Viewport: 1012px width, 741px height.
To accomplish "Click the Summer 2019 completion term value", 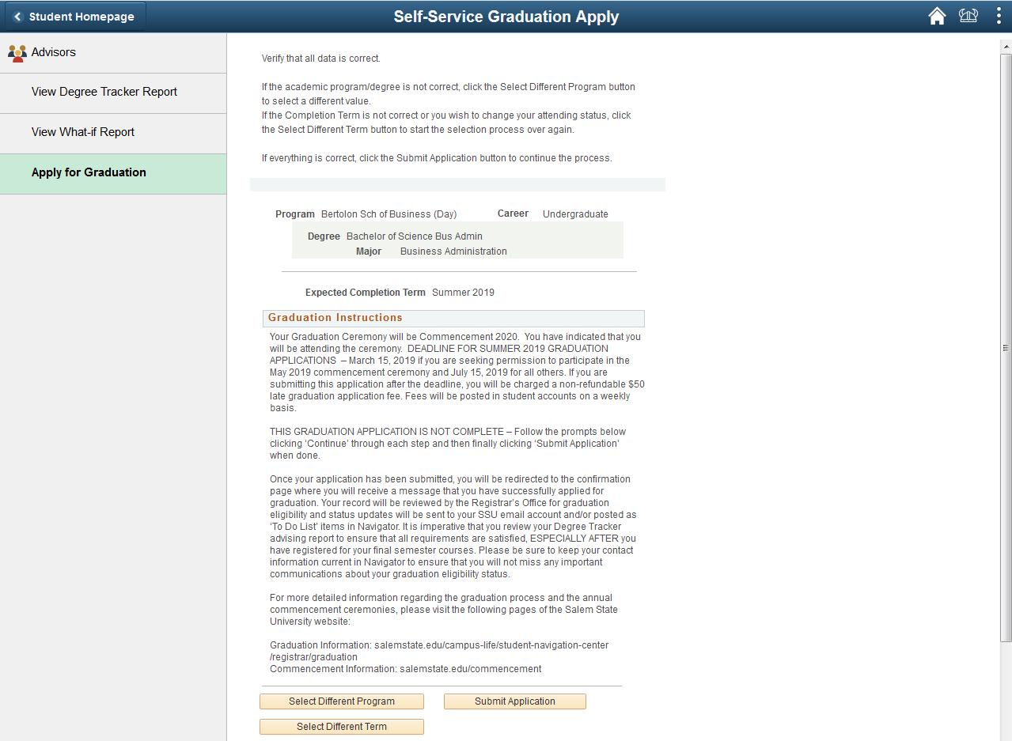I will point(463,293).
